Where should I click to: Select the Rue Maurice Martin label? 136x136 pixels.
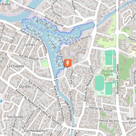[x=72, y=103]
